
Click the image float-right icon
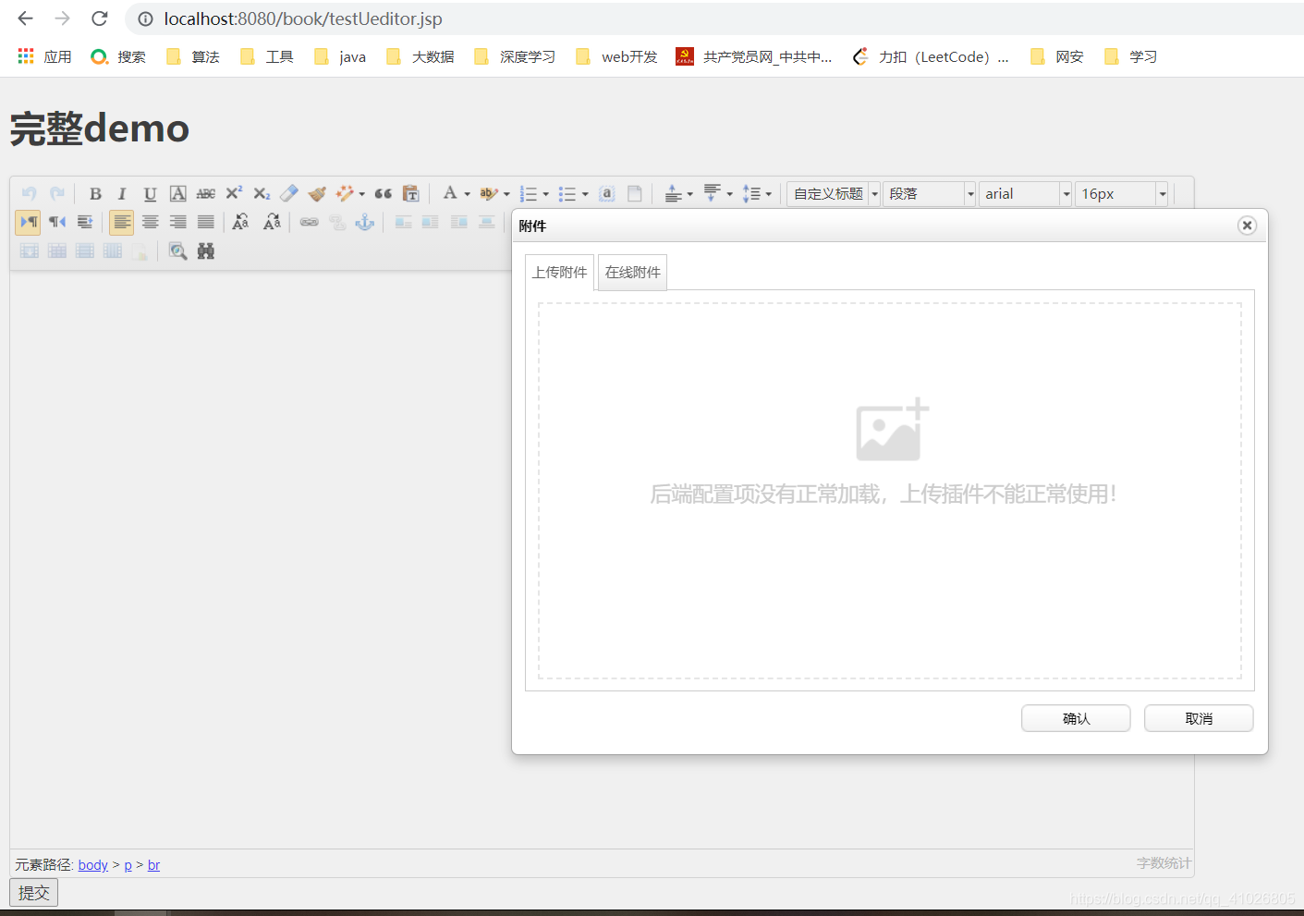tap(458, 222)
